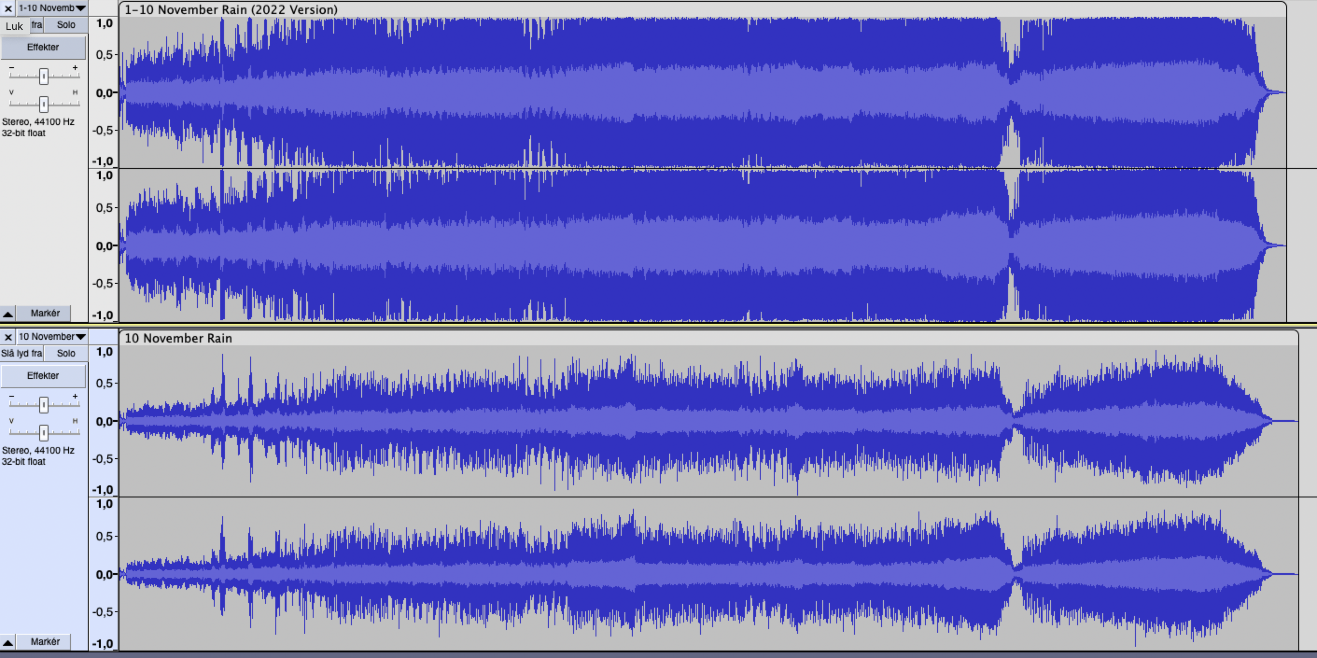Click right channel waveform of 2022 Version track
The height and width of the screenshot is (658, 1317).
point(702,245)
